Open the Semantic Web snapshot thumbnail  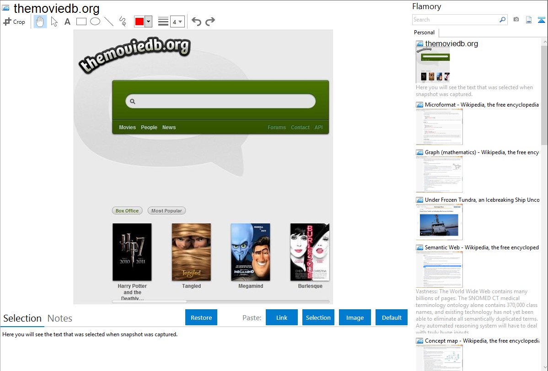[439, 269]
